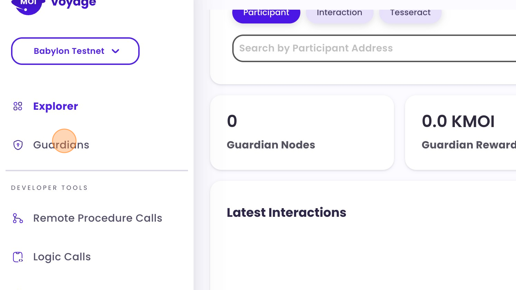The width and height of the screenshot is (516, 290).
Task: Enable the Participant search filter
Action: click(x=266, y=12)
